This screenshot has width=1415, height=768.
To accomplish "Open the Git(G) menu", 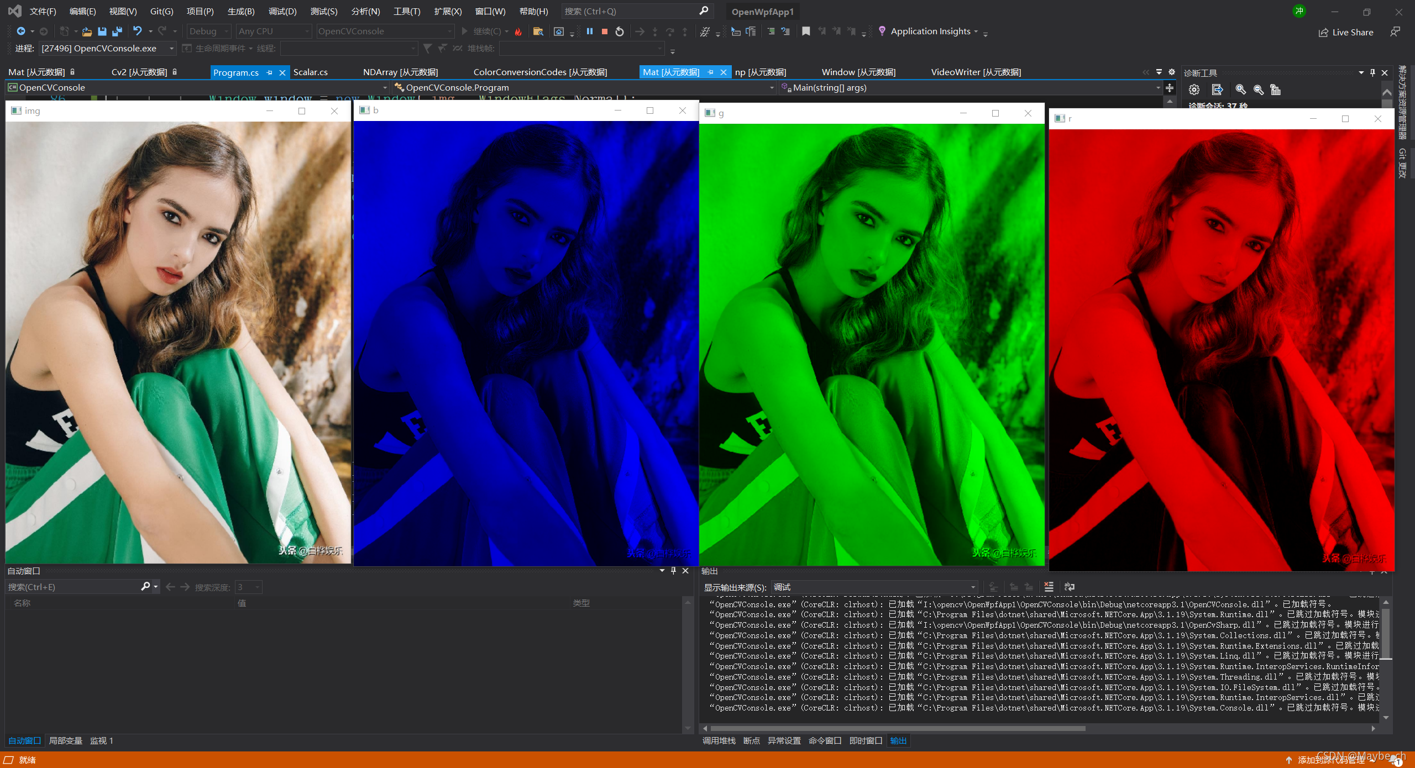I will click(161, 11).
